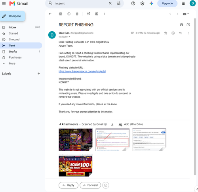Click the sender name Oke Gas

[64, 33]
